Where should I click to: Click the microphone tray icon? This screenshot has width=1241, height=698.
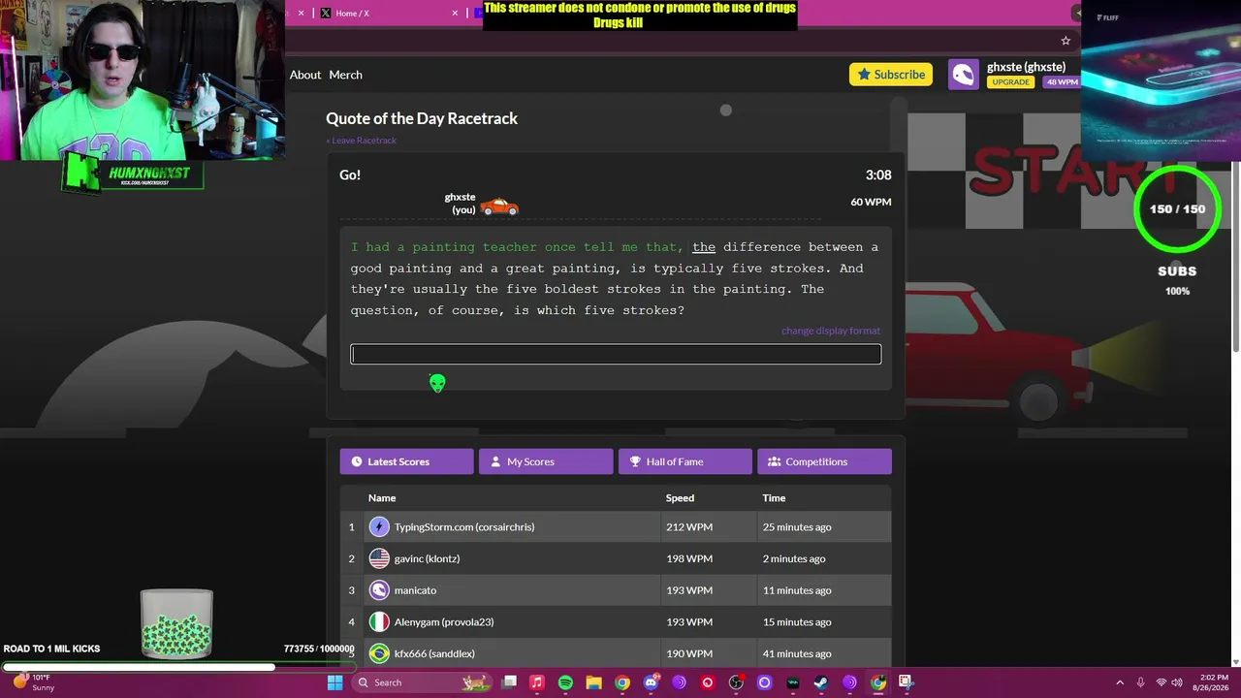(1140, 682)
